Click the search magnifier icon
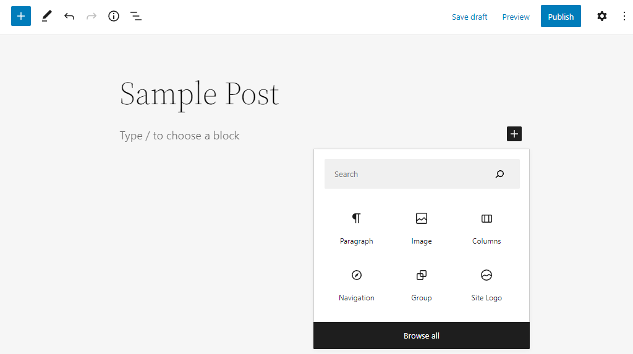Screen dimensions: 633x354 (499, 175)
